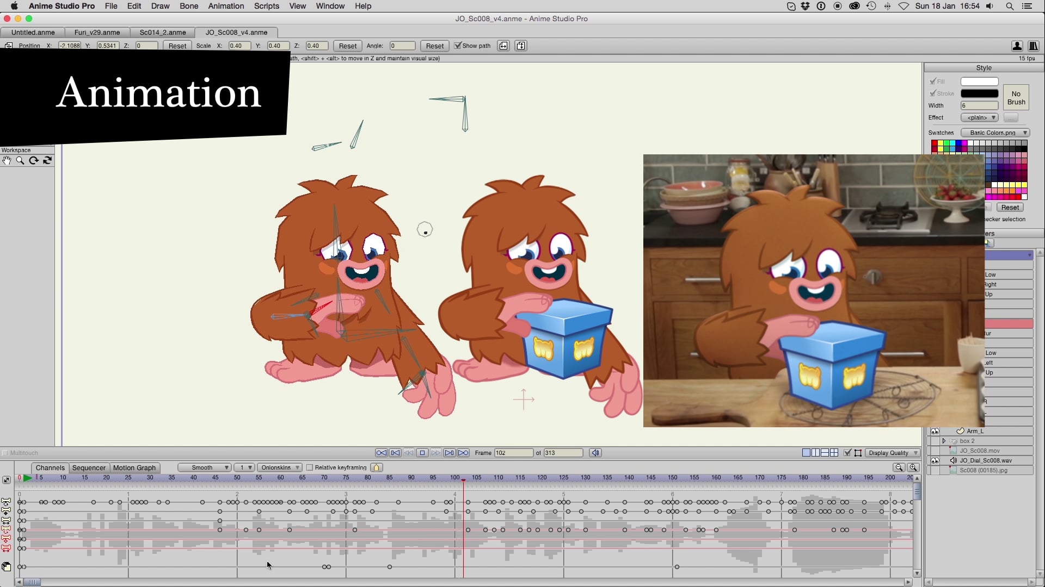
Task: Open the Display Quality dropdown
Action: point(892,453)
